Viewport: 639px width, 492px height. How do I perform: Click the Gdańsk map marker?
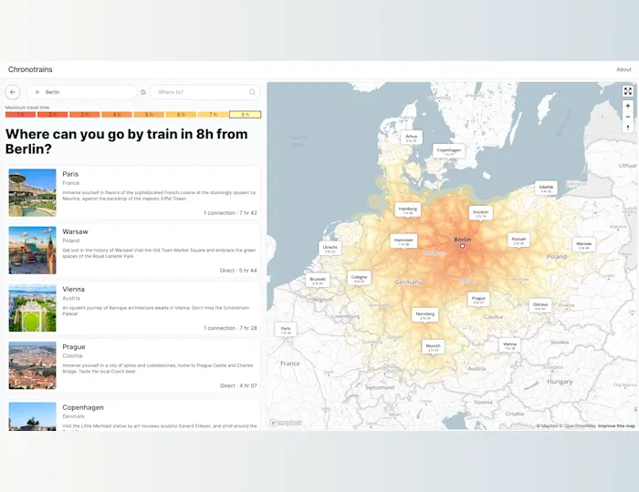pyautogui.click(x=546, y=189)
